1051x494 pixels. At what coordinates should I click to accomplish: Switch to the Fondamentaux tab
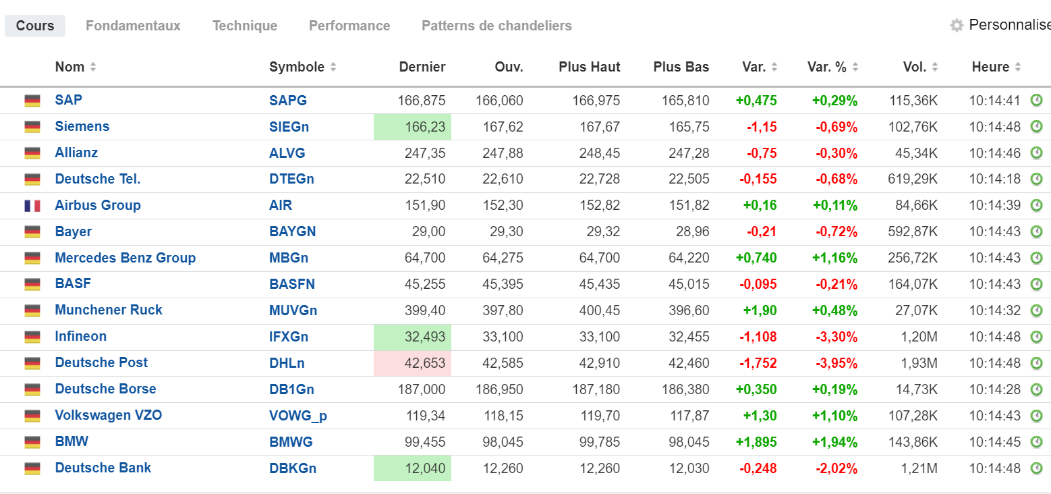tap(133, 26)
